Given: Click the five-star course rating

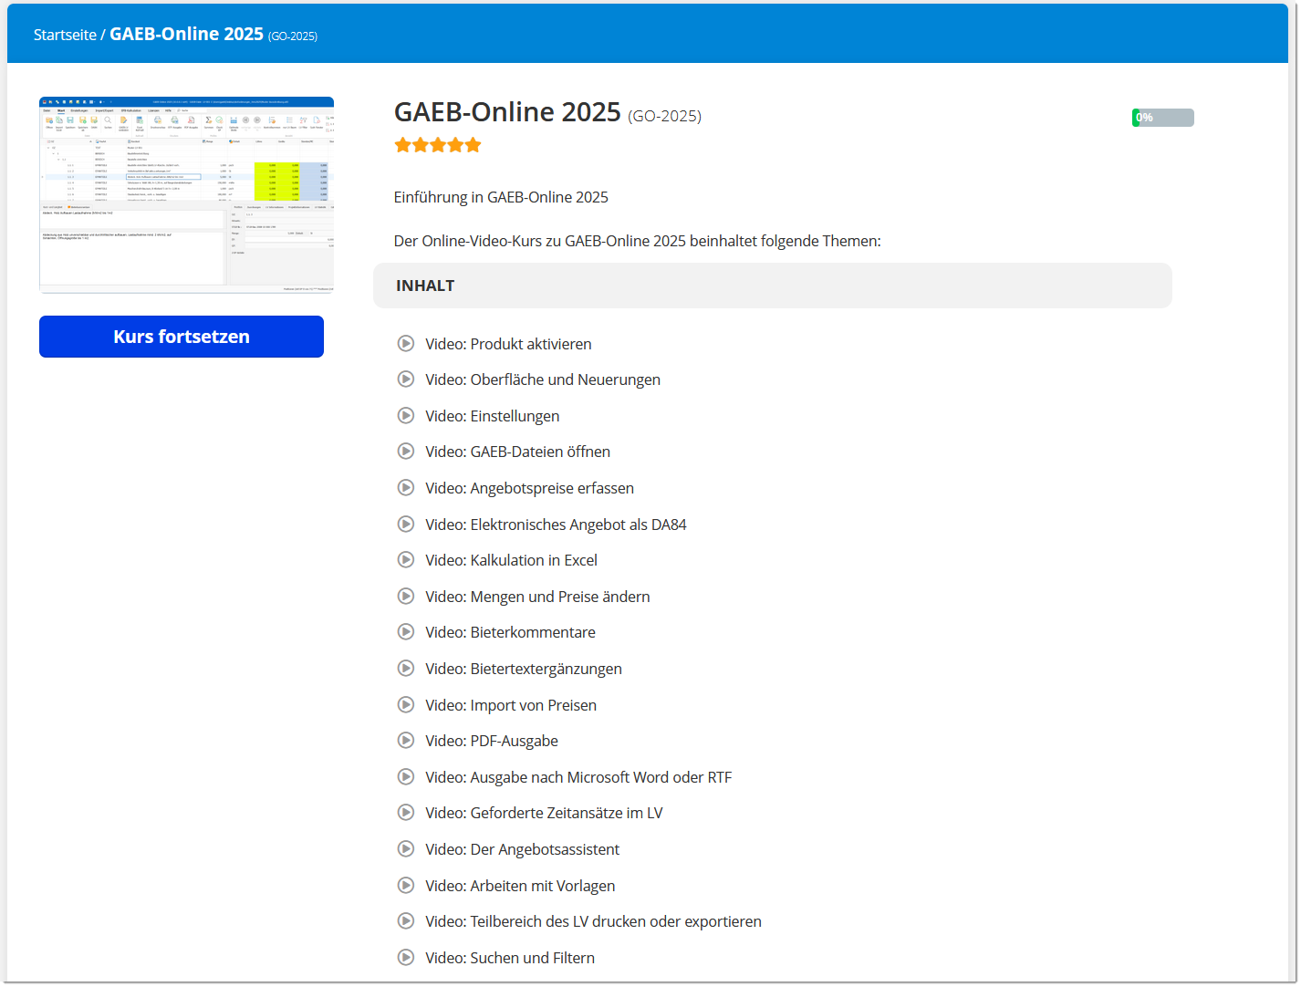Looking at the screenshot, I should [437, 145].
